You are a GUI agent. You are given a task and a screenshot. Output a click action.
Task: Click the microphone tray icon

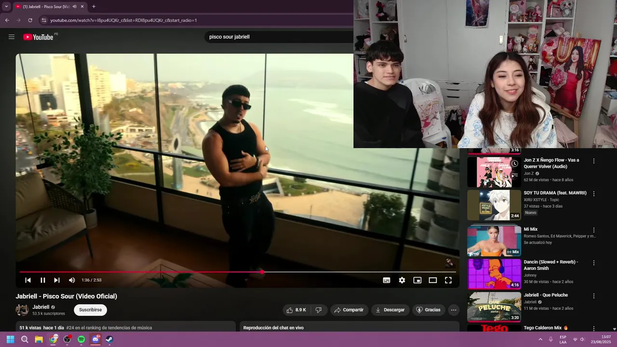(551, 339)
